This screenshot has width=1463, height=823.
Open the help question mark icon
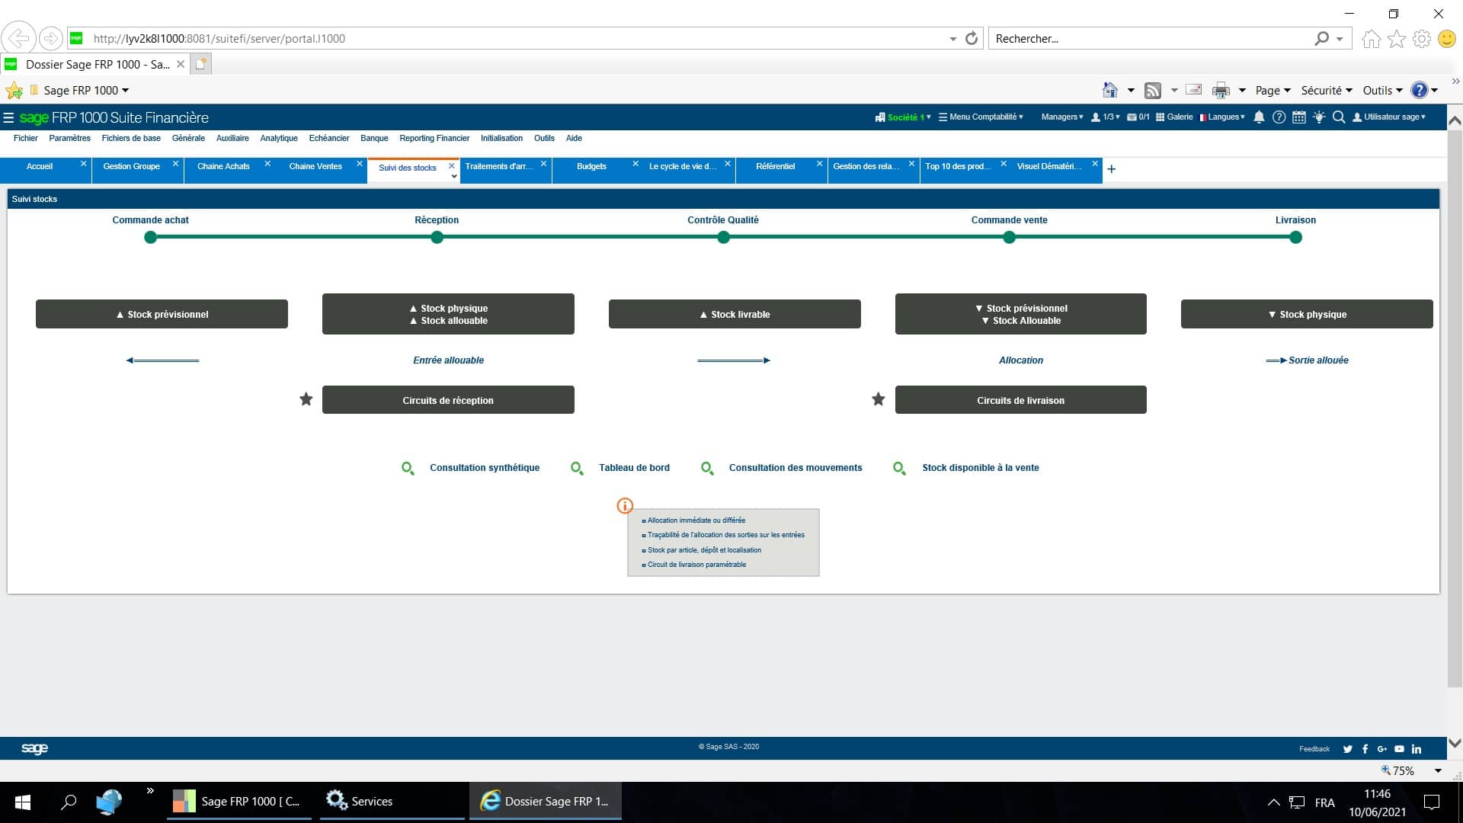coord(1279,117)
